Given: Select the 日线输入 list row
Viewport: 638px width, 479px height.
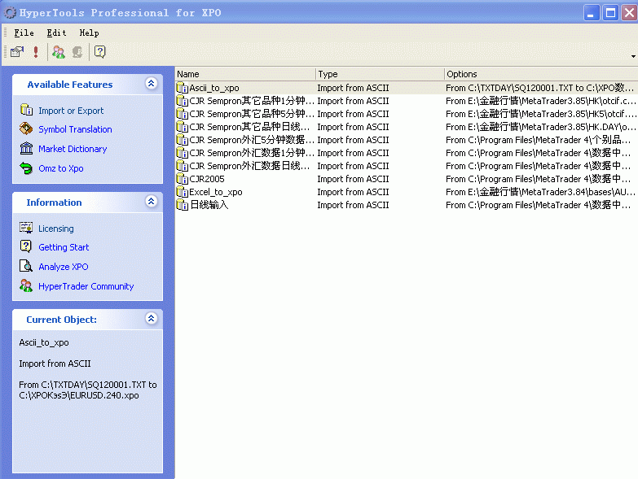Looking at the screenshot, I should [x=407, y=205].
